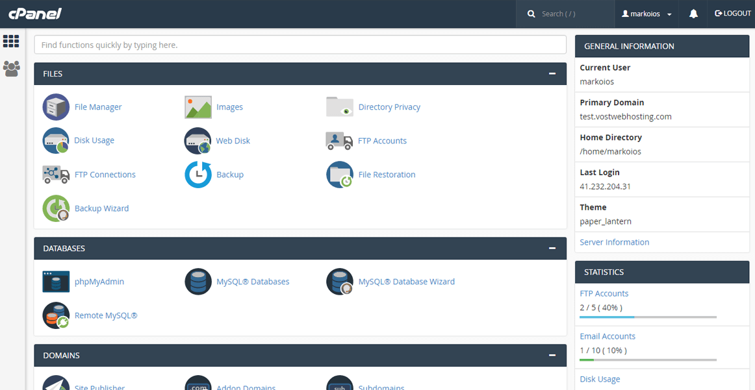
Task: Click the home grid icon in sidebar
Action: click(x=11, y=42)
